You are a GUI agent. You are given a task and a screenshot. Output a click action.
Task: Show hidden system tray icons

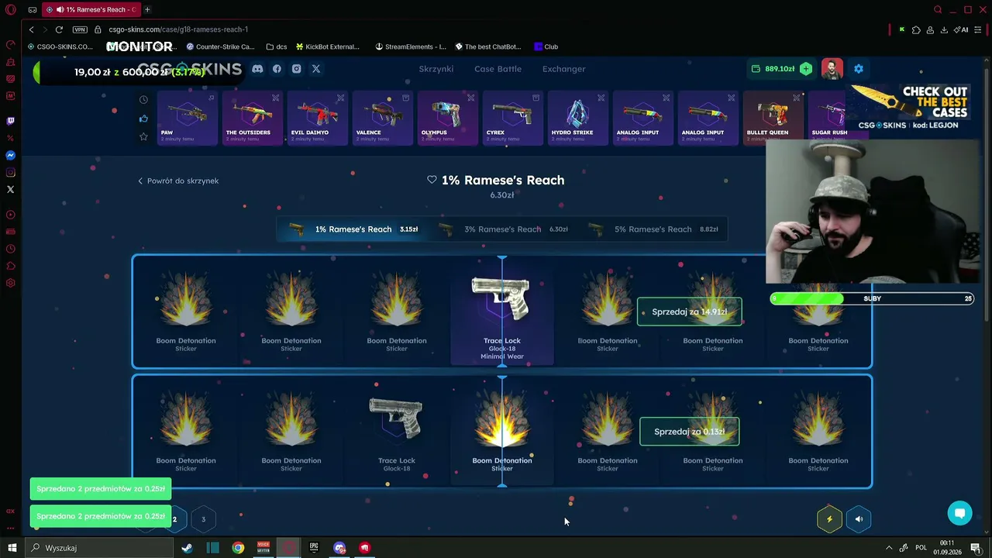point(888,548)
